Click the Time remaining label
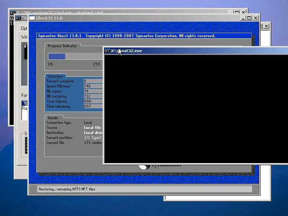This screenshot has height=216, width=288. point(58,106)
